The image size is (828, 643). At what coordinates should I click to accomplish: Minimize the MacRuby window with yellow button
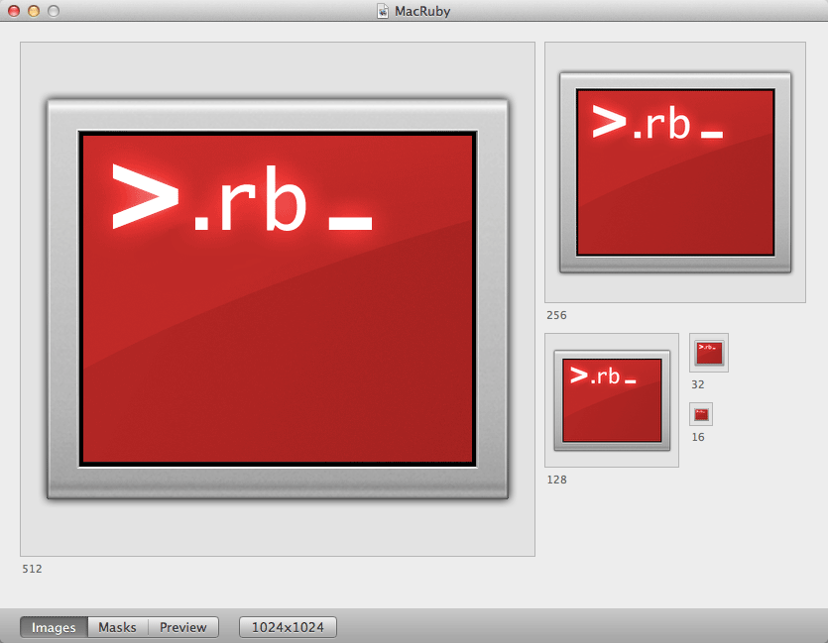click(x=34, y=11)
